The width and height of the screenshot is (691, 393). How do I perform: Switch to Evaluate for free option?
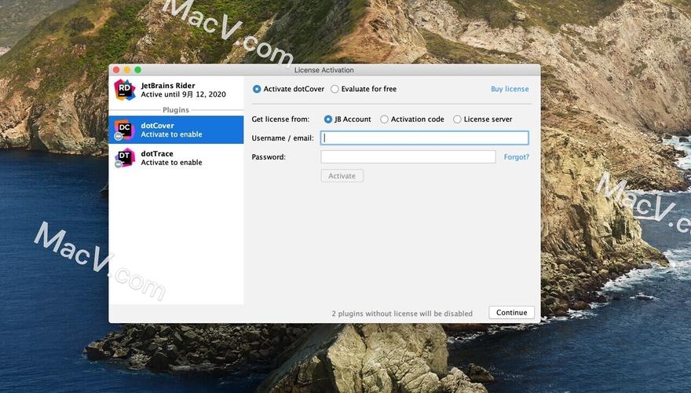click(x=335, y=89)
